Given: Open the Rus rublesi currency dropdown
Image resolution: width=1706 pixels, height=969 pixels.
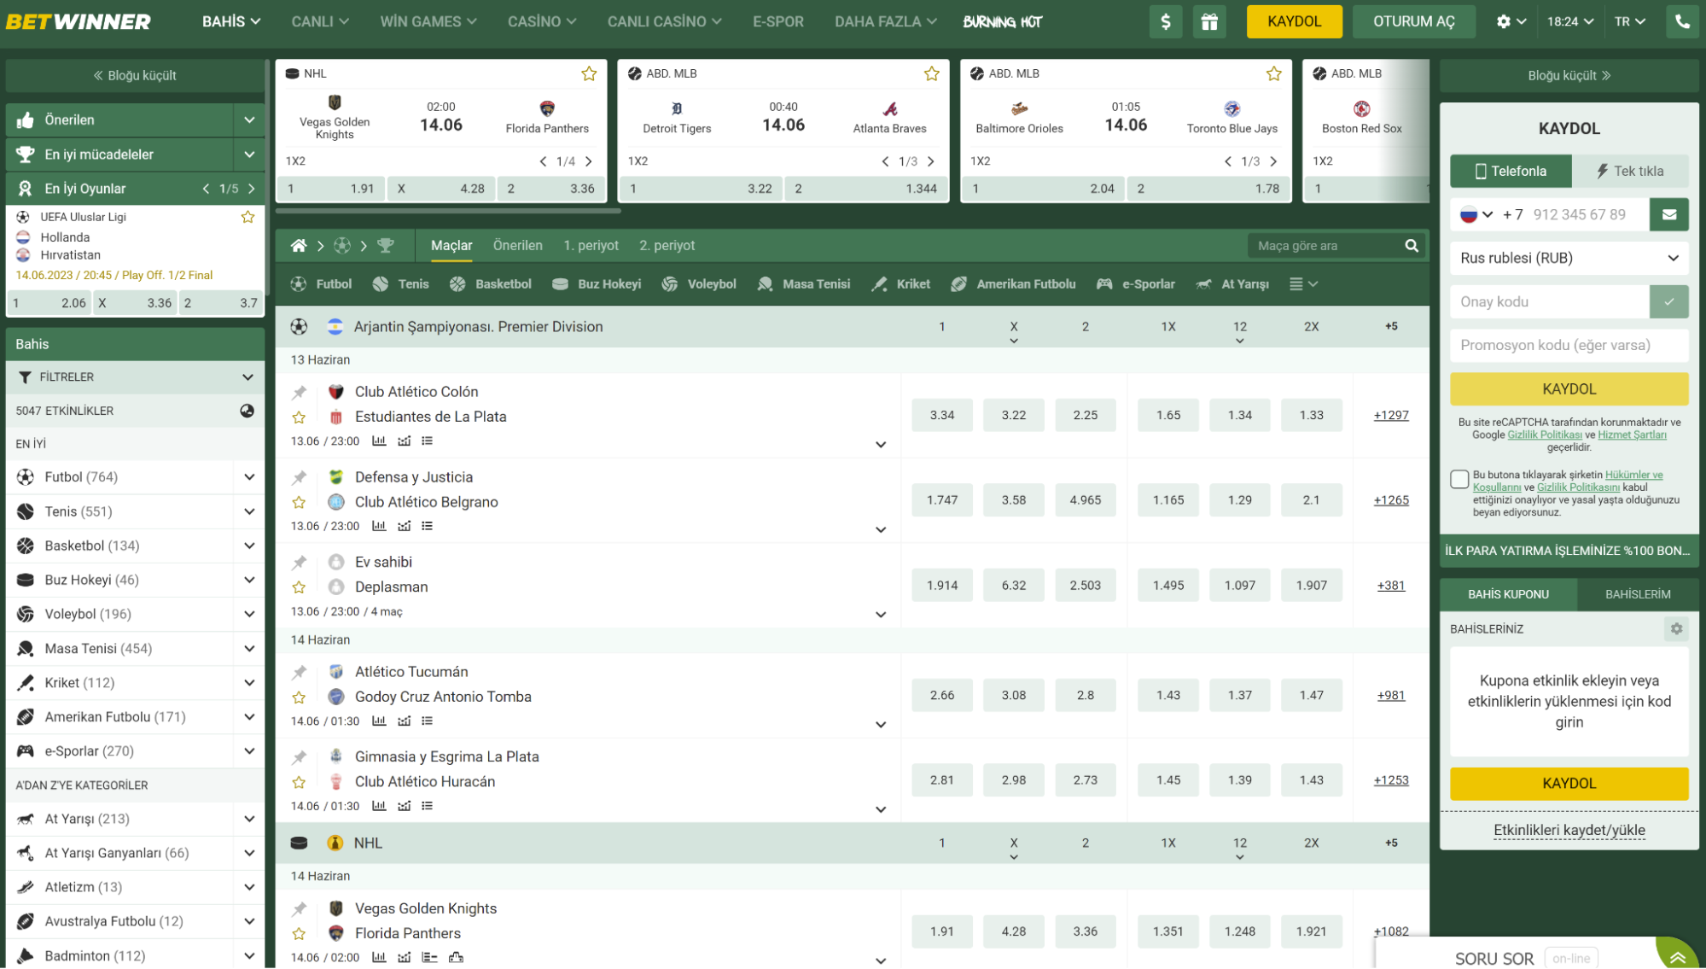Looking at the screenshot, I should [x=1568, y=258].
